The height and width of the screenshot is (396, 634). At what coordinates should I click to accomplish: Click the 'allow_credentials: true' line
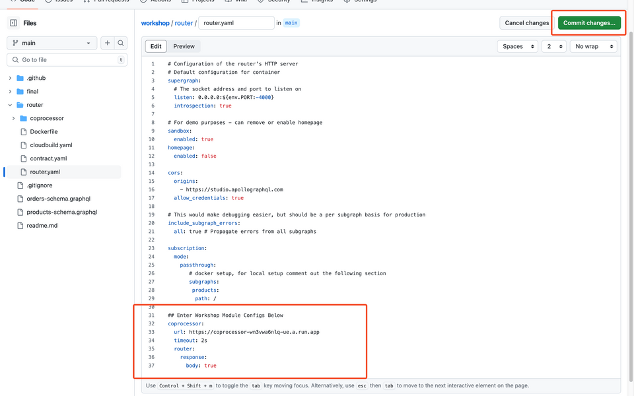(209, 198)
